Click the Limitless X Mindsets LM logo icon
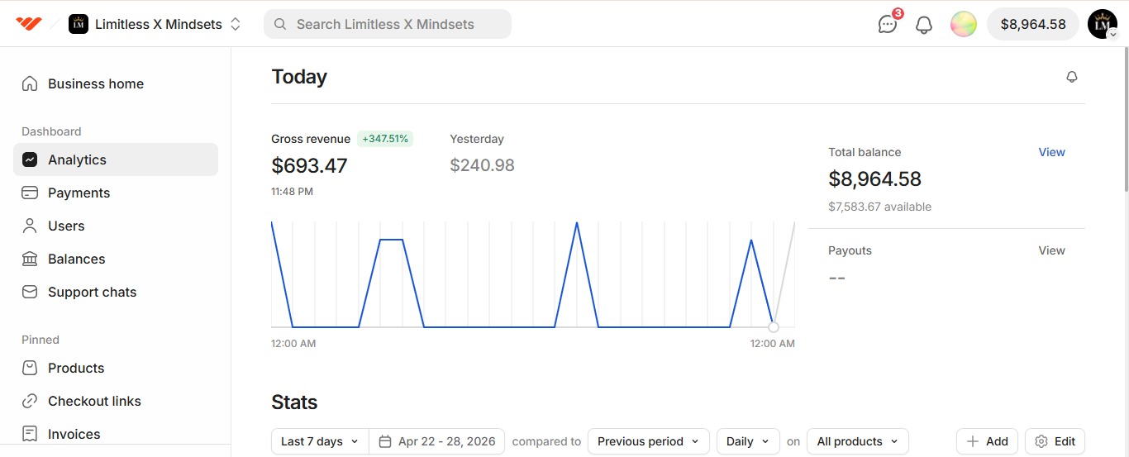The image size is (1129, 457). point(79,24)
